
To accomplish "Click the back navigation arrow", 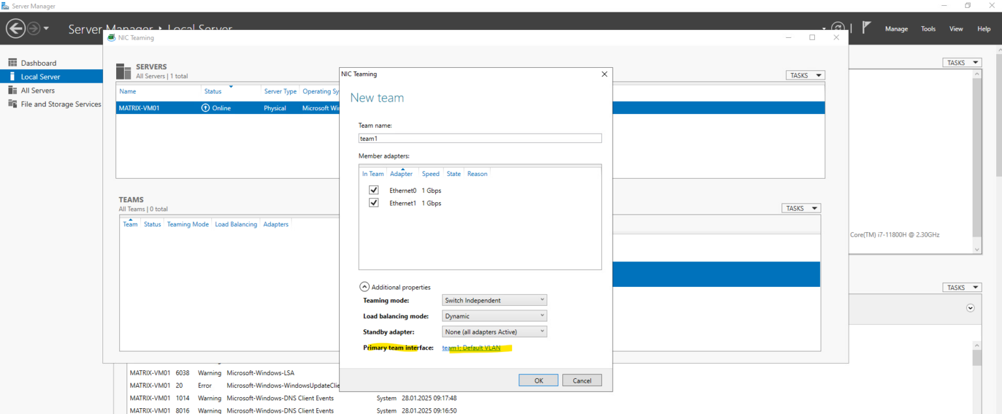I will 16,28.
